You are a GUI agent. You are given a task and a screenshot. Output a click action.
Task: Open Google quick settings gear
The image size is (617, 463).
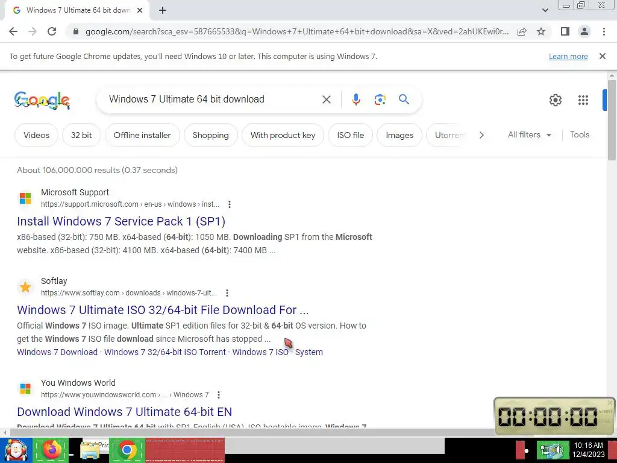(555, 100)
